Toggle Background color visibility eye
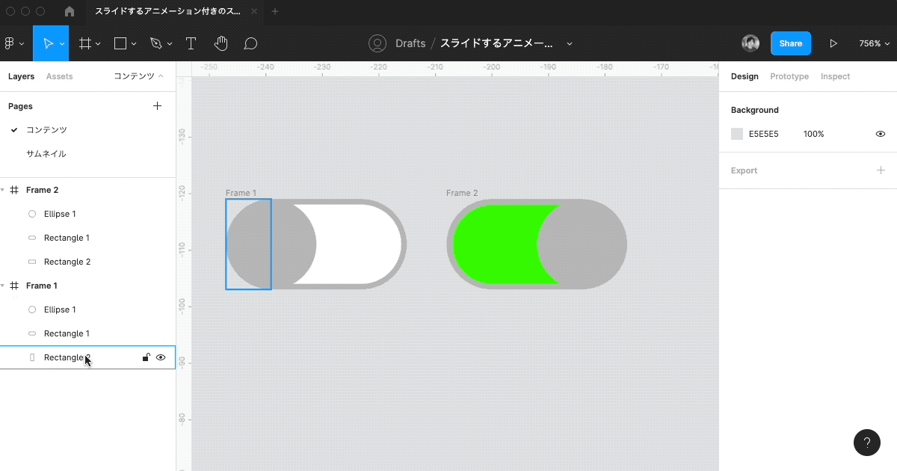This screenshot has height=471, width=897. (880, 134)
